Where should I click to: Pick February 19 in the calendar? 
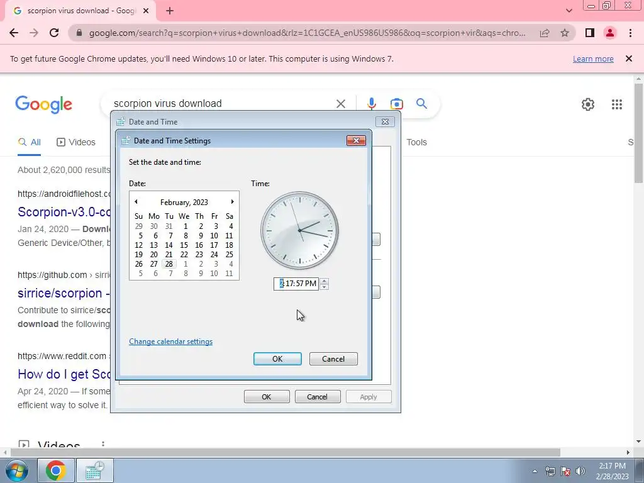click(x=139, y=255)
